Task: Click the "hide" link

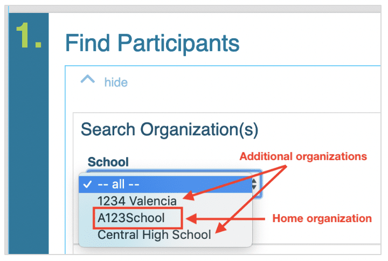Action: point(116,83)
